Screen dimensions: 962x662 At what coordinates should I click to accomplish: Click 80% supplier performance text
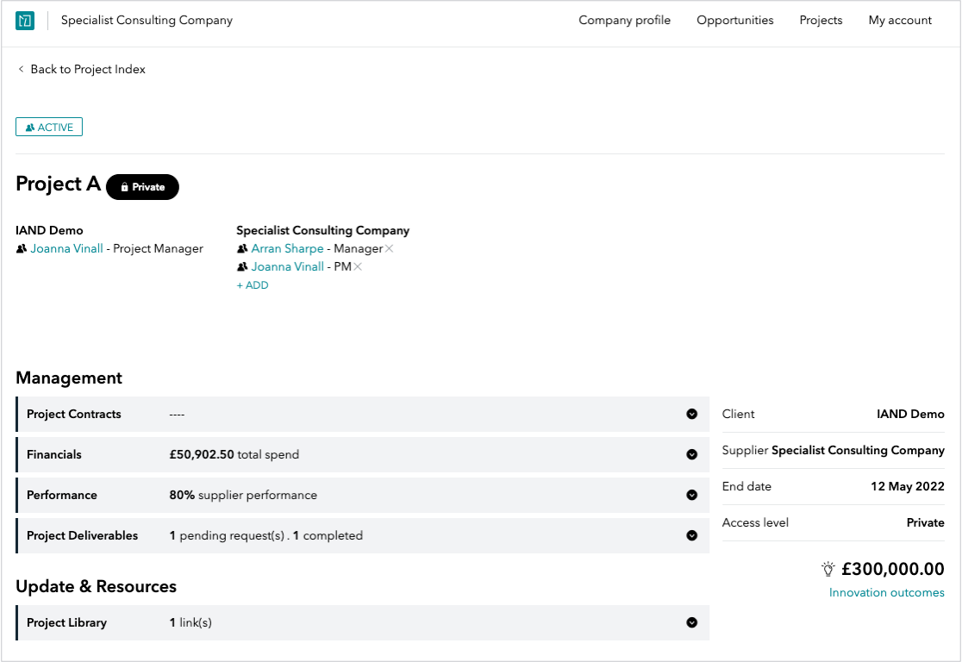243,495
